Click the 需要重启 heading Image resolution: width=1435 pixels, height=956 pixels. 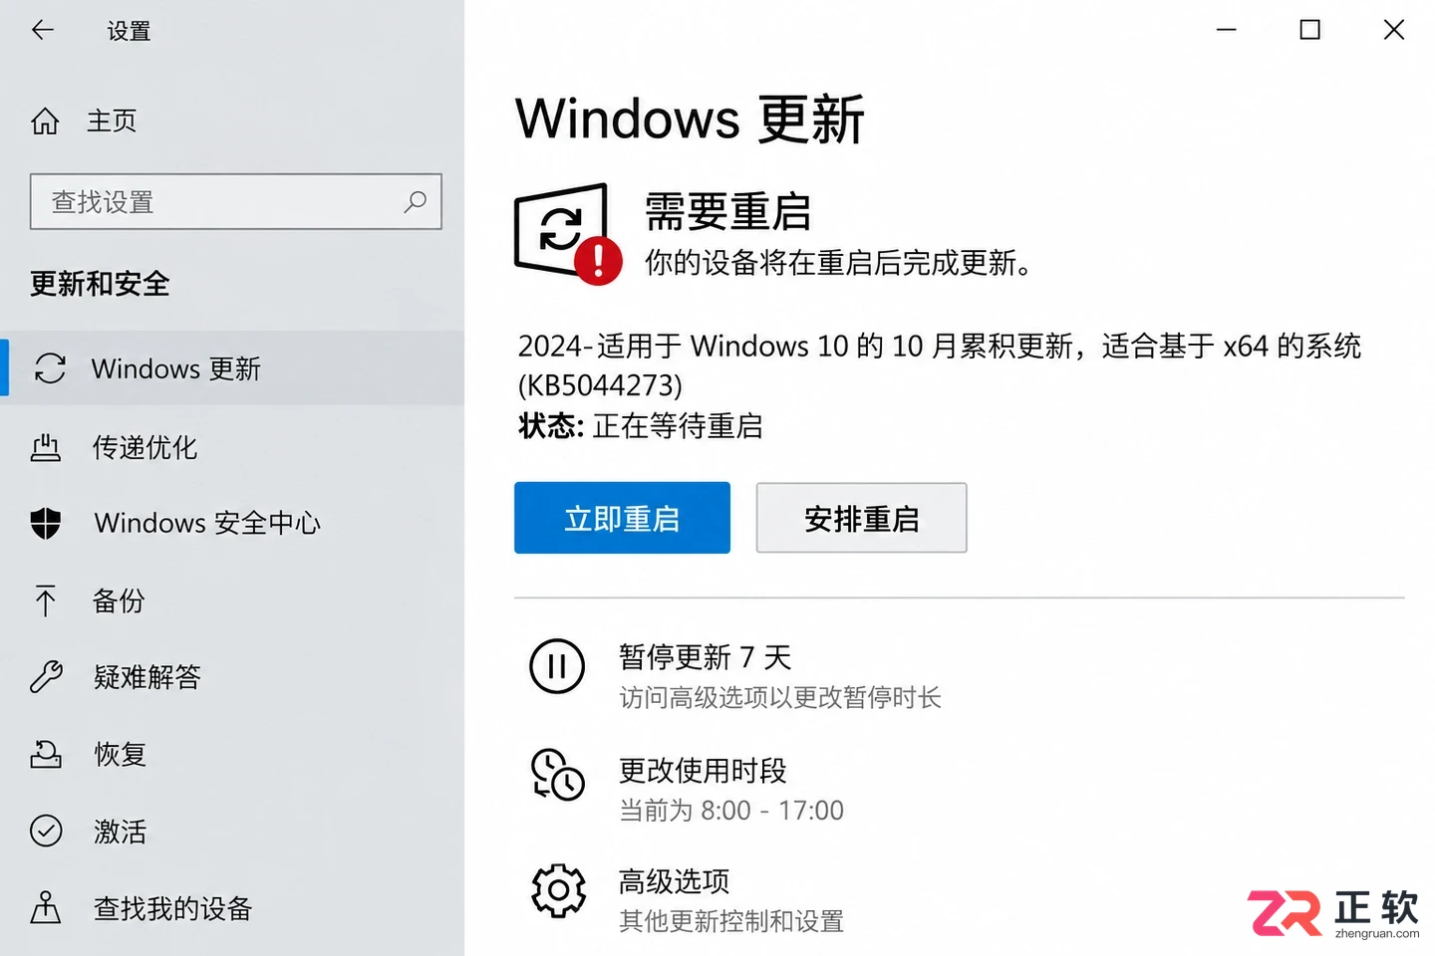(x=727, y=211)
